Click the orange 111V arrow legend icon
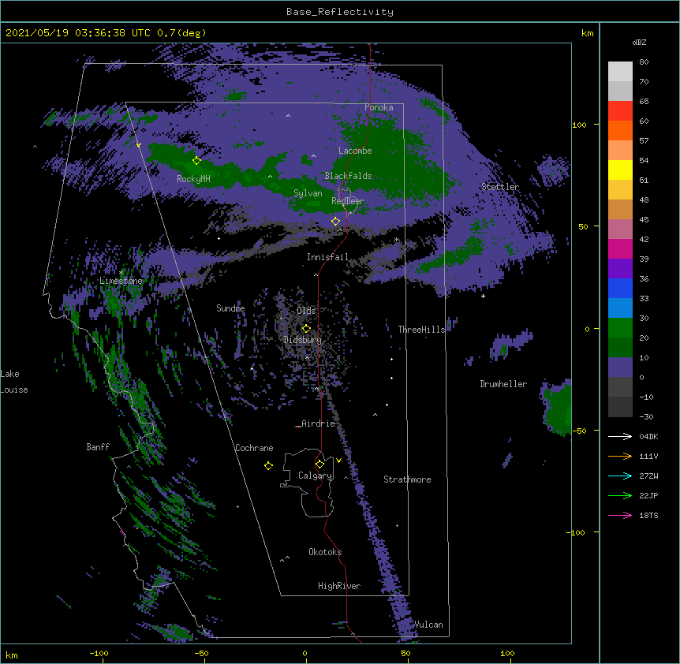The height and width of the screenshot is (664, 680). pos(620,456)
